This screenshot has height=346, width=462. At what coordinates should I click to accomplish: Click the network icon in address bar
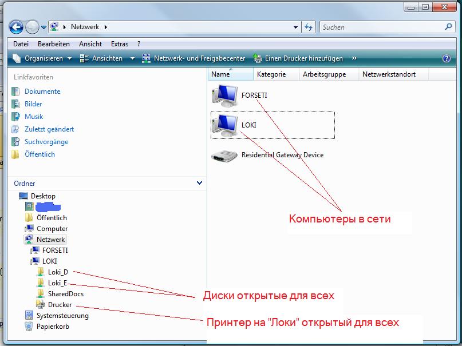pos(54,27)
